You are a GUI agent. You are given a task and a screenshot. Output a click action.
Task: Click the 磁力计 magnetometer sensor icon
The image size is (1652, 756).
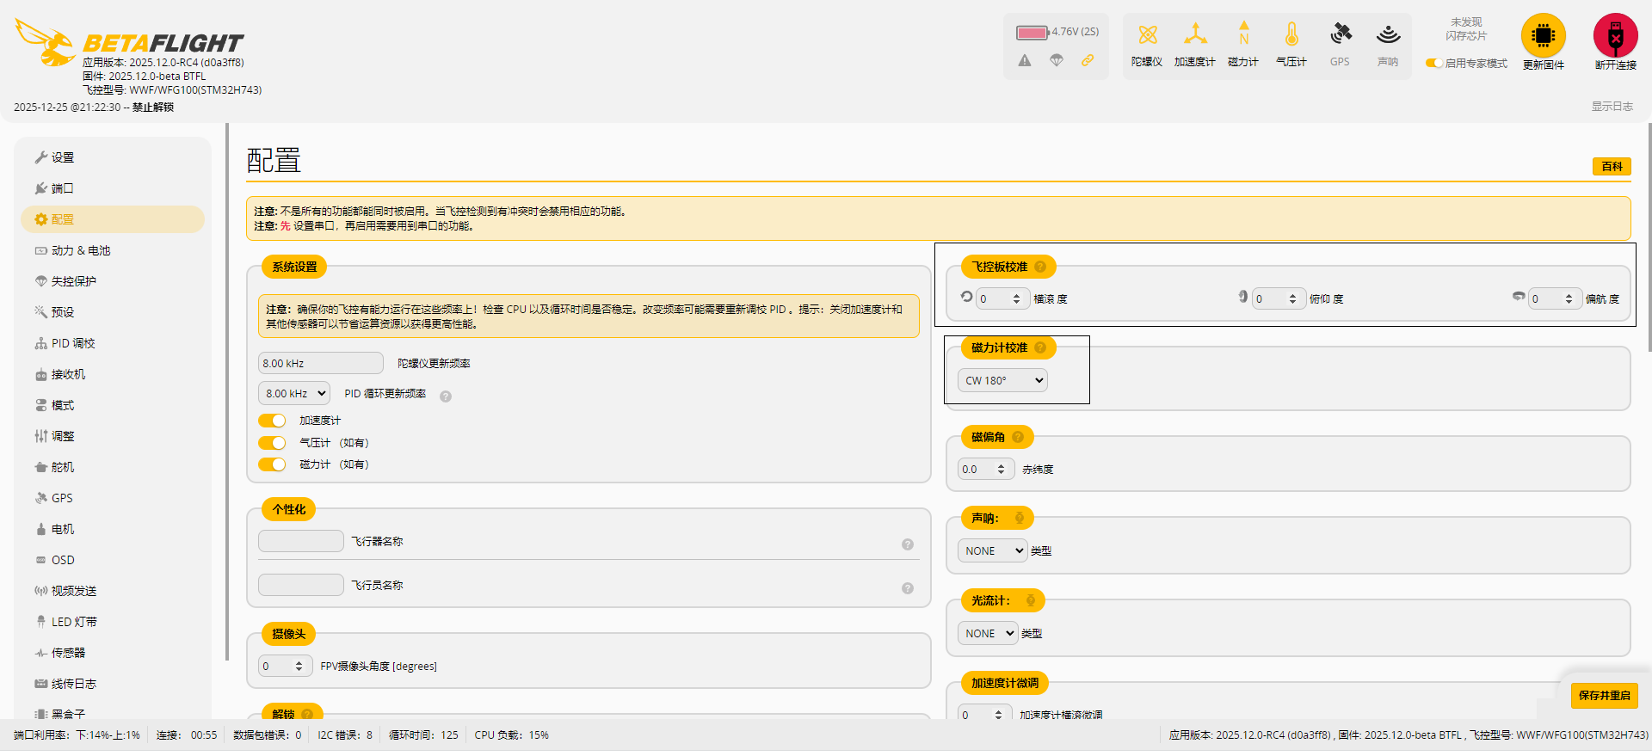pyautogui.click(x=1243, y=35)
